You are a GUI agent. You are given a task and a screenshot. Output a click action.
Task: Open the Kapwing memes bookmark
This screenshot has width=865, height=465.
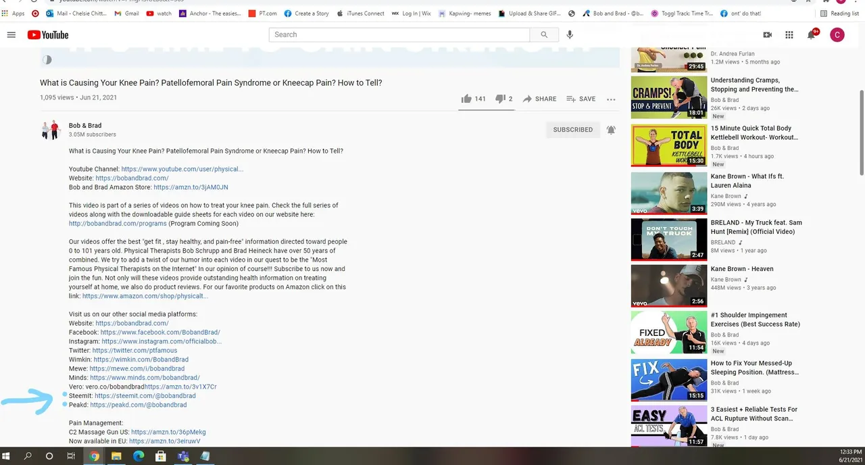pos(465,14)
